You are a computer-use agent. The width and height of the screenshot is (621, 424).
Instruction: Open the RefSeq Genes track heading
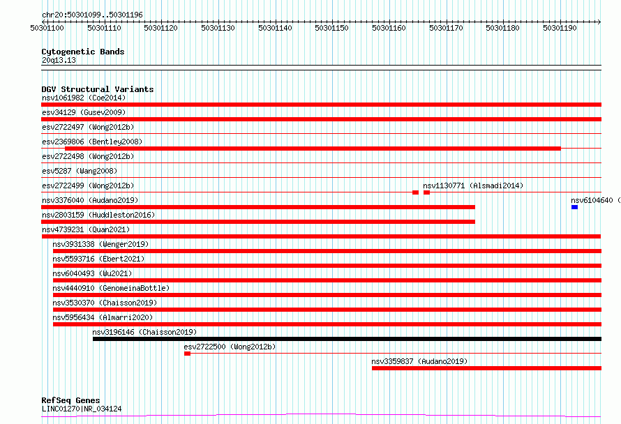click(x=70, y=401)
